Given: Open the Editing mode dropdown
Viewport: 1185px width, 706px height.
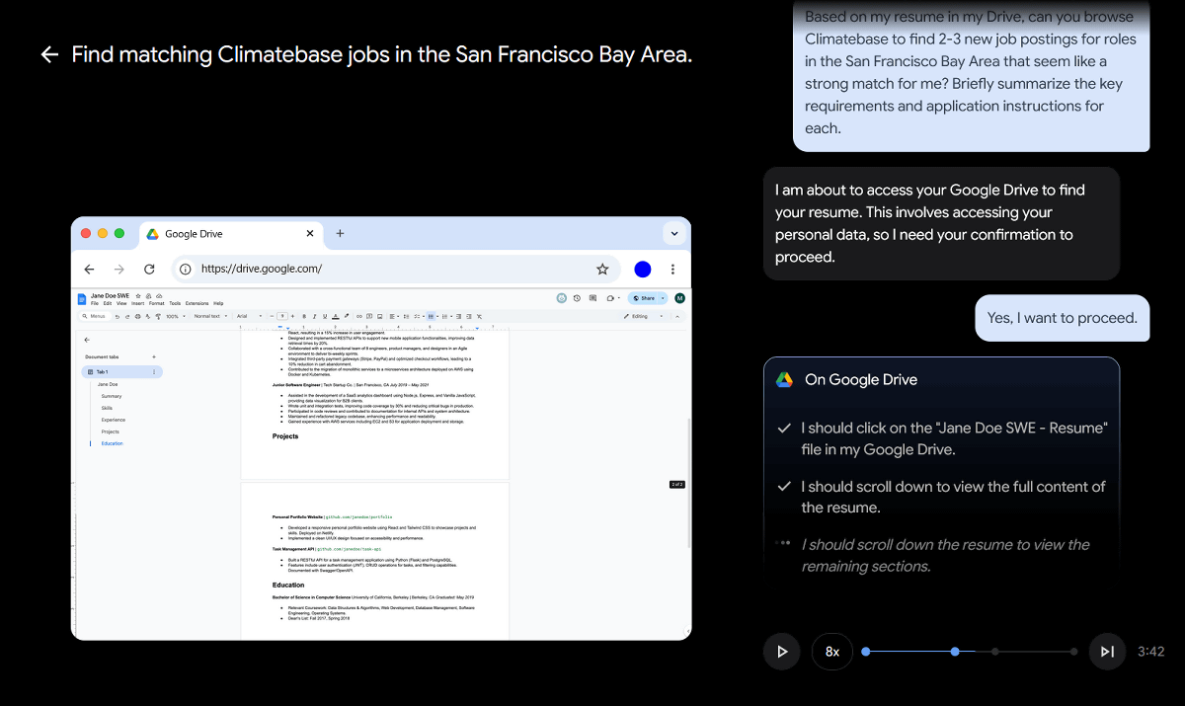Looking at the screenshot, I should 643,316.
